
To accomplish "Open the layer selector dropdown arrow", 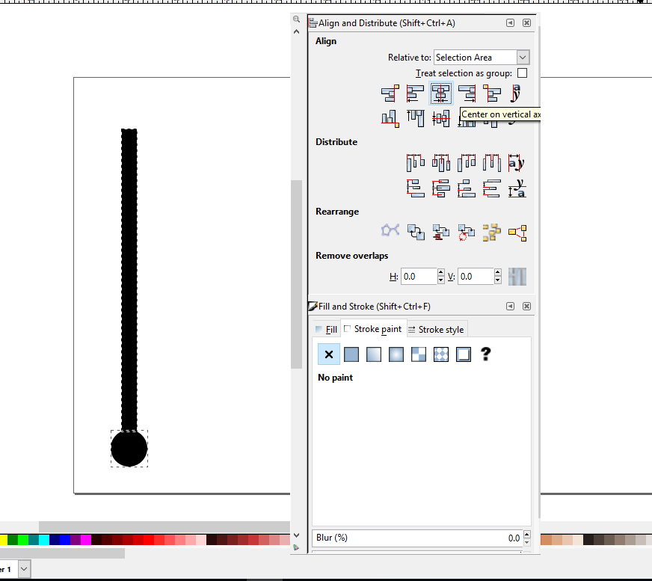I will 24,569.
